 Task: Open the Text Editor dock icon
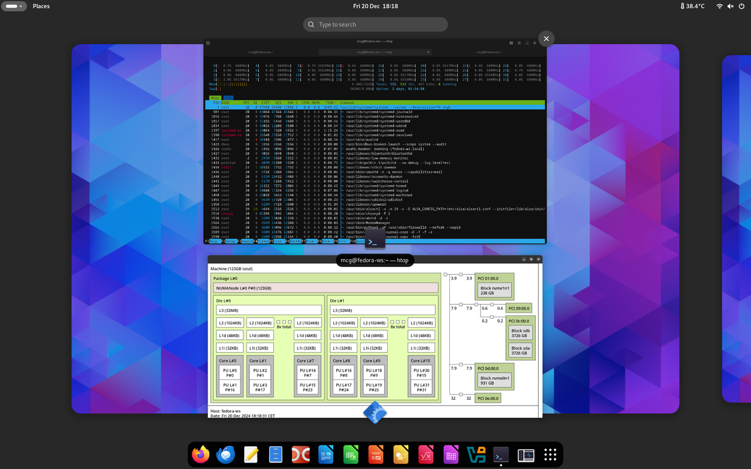point(251,454)
